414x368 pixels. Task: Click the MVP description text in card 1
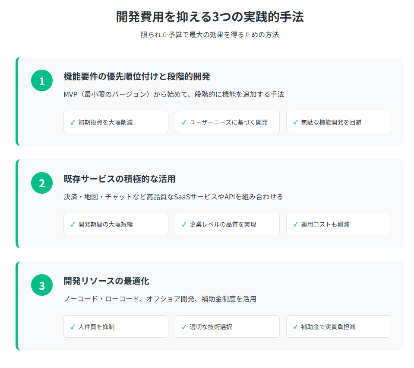(x=174, y=94)
